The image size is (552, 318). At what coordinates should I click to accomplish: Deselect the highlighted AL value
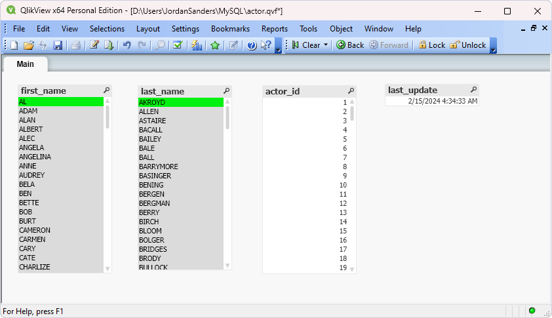point(61,102)
